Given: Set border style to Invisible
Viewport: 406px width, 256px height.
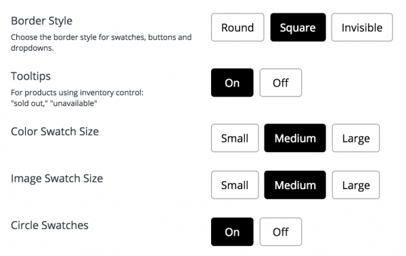Looking at the screenshot, I should (x=362, y=28).
